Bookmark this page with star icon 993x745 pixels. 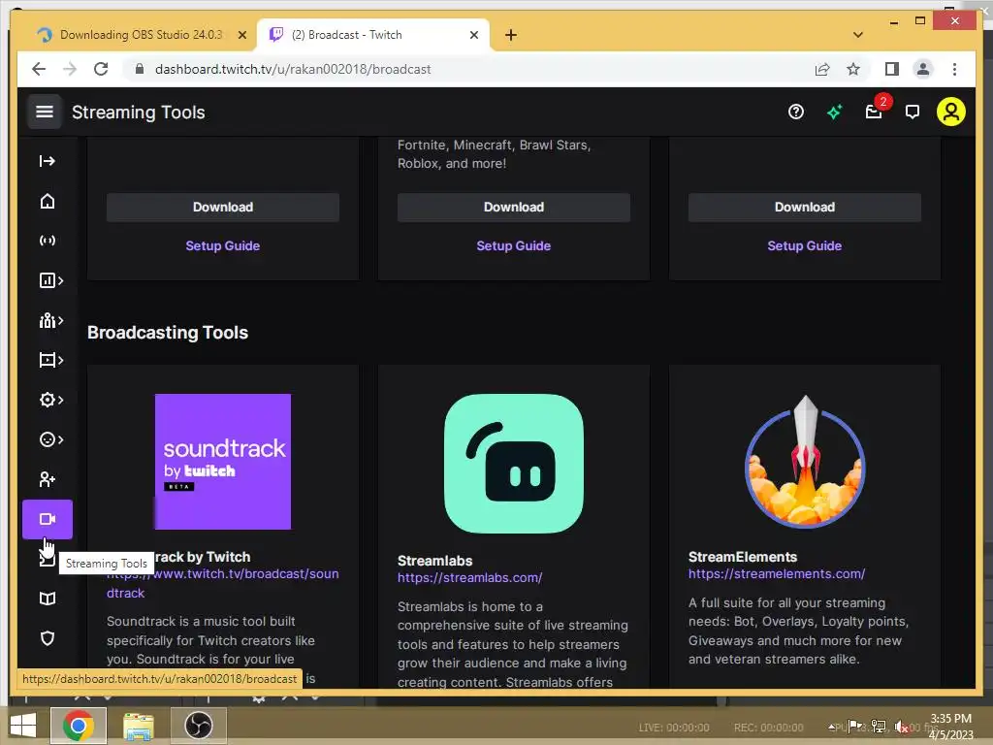tap(853, 69)
